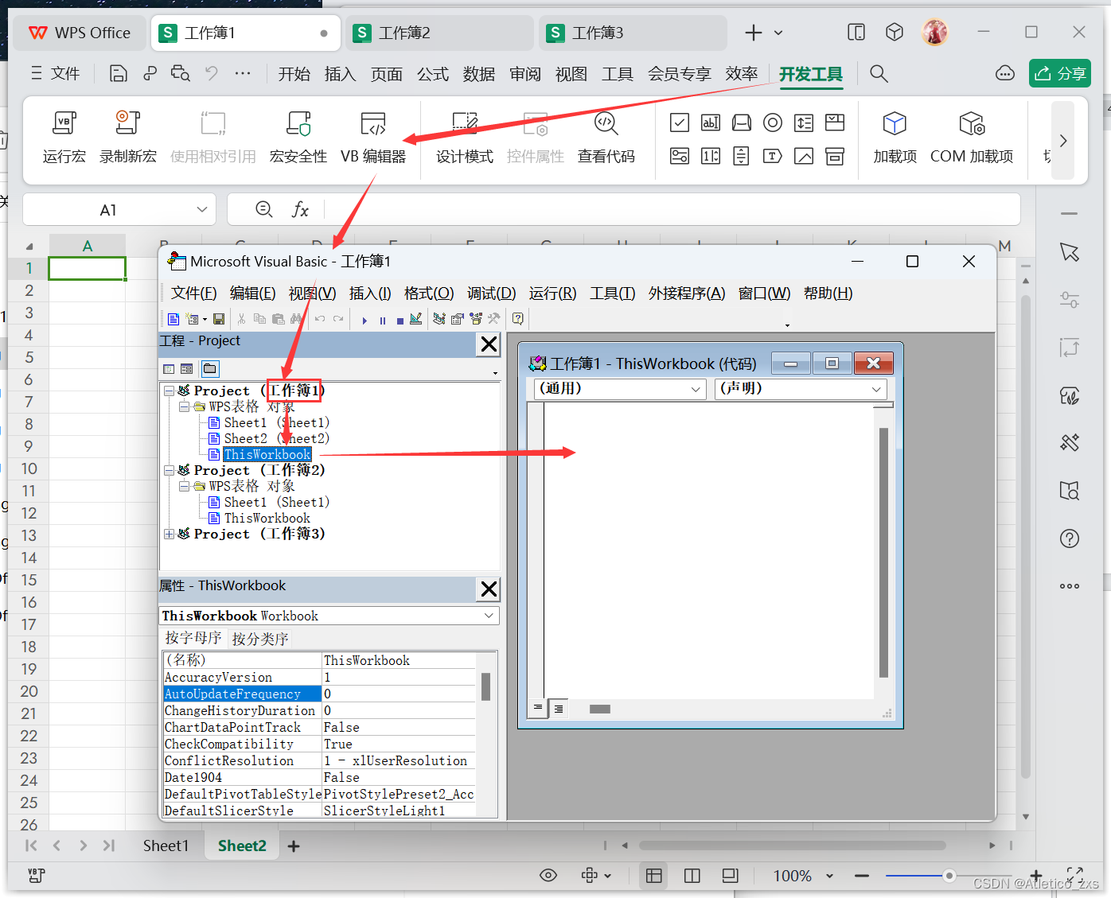1111x898 pixels.
Task: Insert a command button form control
Action: click(x=741, y=122)
